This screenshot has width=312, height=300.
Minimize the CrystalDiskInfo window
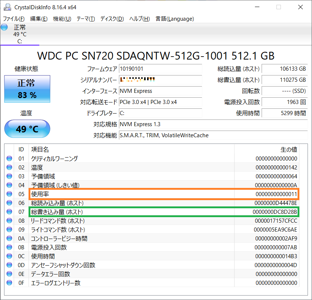coord(257,7)
